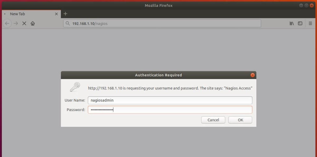Screen dimensions: 317x157
Task: Dismiss the dialog with Cancel button
Action: click(213, 120)
